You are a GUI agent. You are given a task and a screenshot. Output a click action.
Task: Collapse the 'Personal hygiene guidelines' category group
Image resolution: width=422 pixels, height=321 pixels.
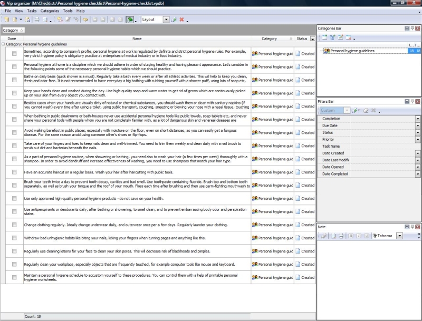3,45
